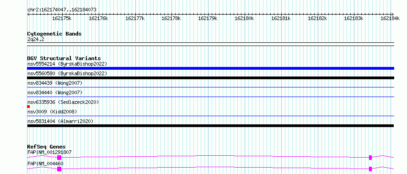Select the Cytogenetic Bands track title

(x=54, y=34)
